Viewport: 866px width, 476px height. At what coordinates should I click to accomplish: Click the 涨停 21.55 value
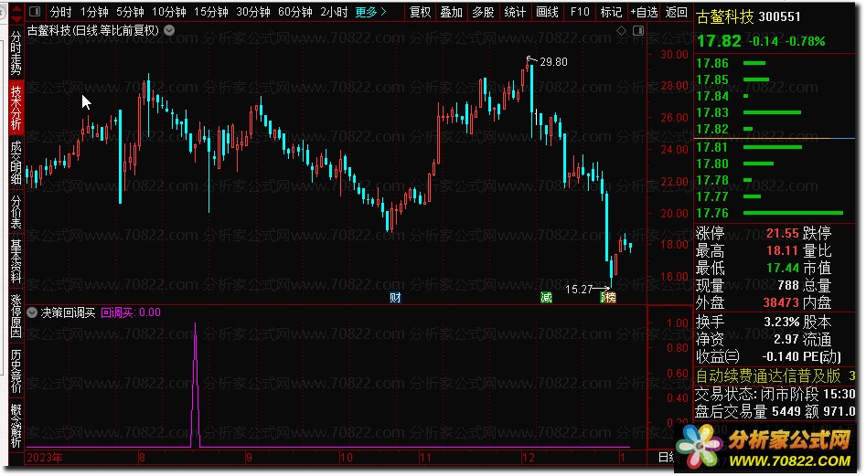782,233
